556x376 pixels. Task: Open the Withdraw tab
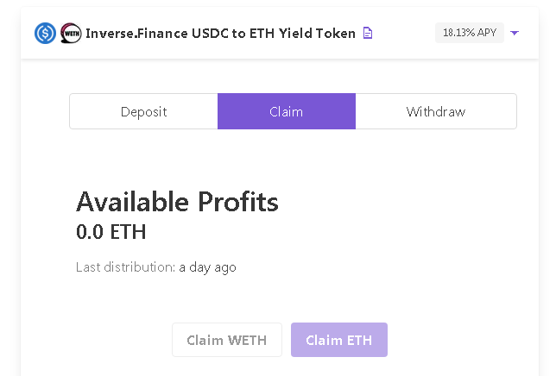436,111
